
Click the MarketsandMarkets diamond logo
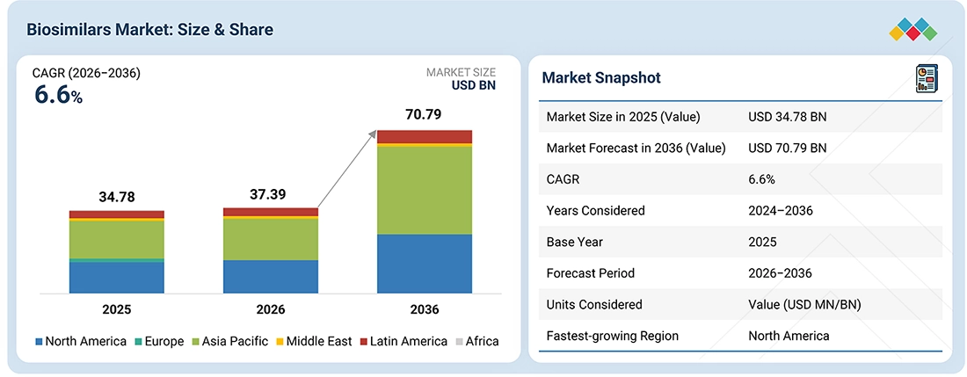pos(913,30)
